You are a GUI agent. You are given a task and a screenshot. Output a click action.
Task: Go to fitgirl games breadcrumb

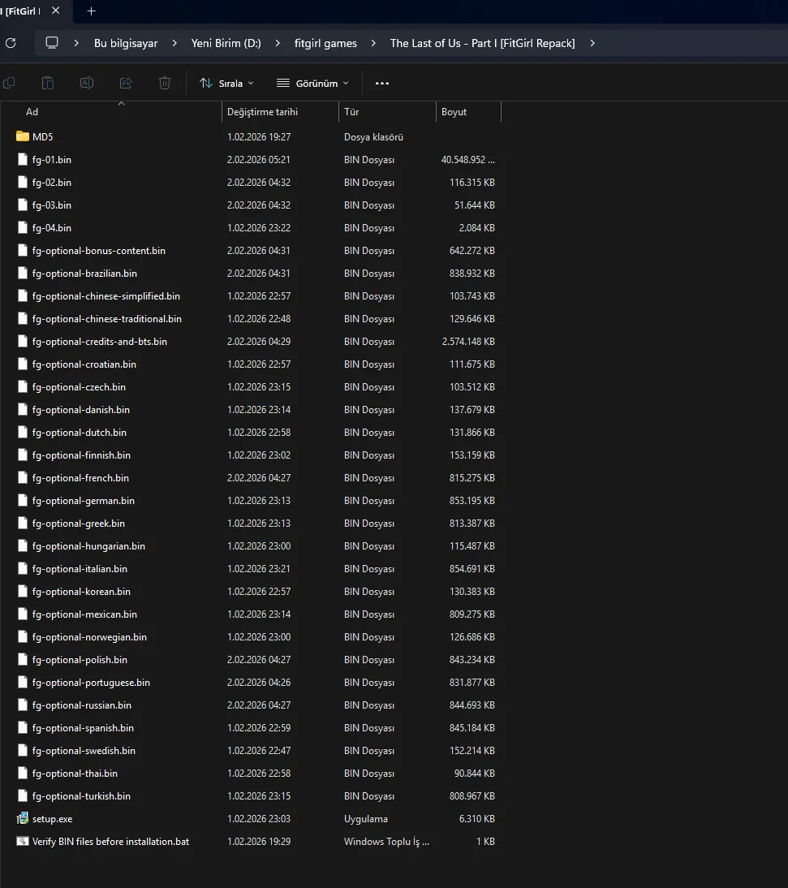click(325, 43)
